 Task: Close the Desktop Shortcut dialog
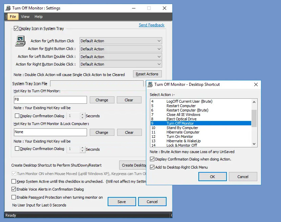pos(256,84)
